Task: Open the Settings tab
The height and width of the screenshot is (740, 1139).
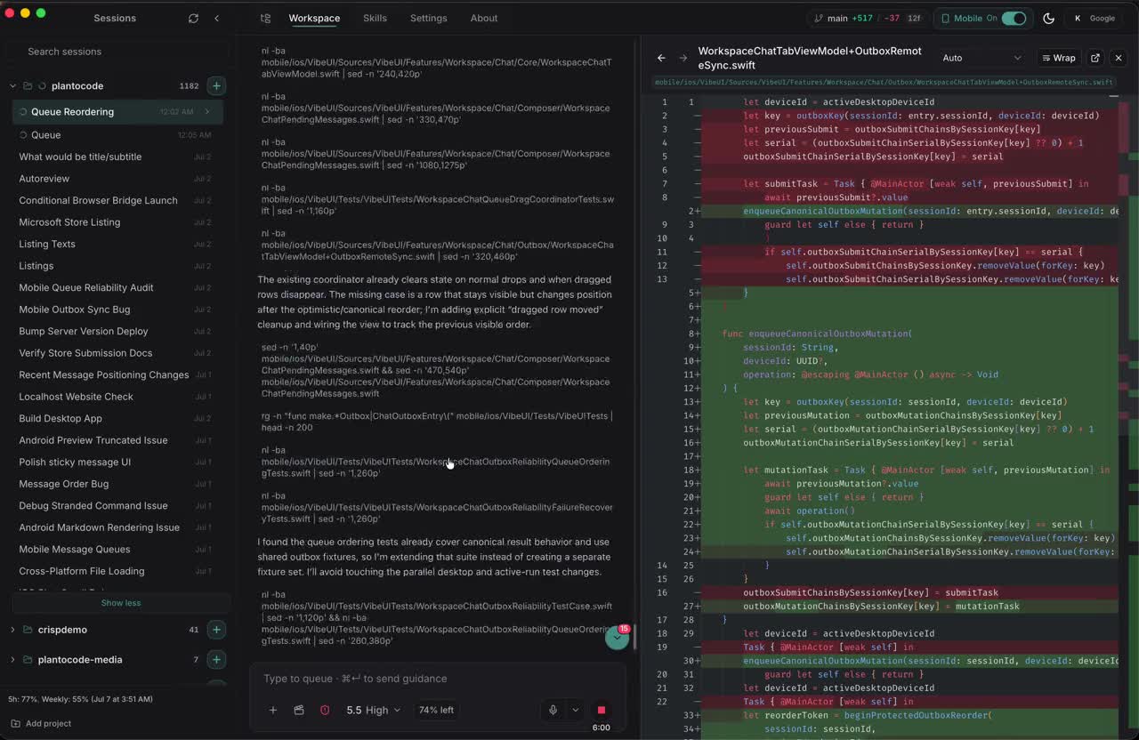Action: click(428, 18)
